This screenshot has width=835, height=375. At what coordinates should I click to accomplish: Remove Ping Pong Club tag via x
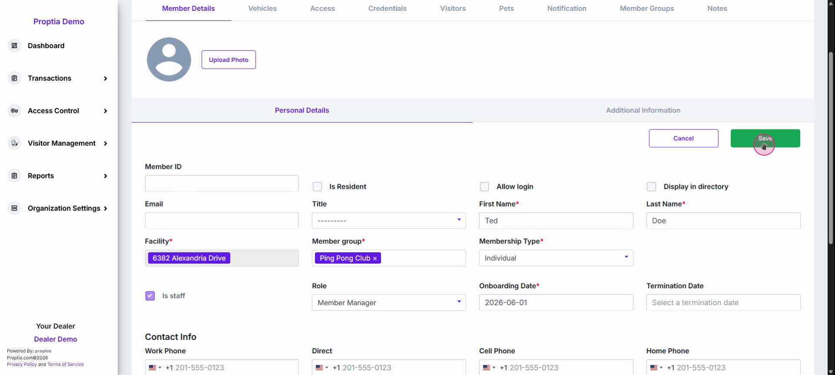pyautogui.click(x=375, y=258)
